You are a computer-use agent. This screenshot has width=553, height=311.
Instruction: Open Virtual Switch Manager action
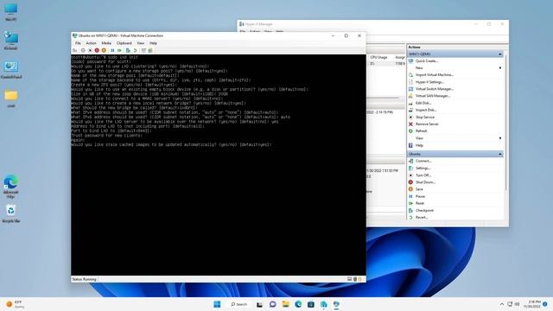pyautogui.click(x=434, y=89)
